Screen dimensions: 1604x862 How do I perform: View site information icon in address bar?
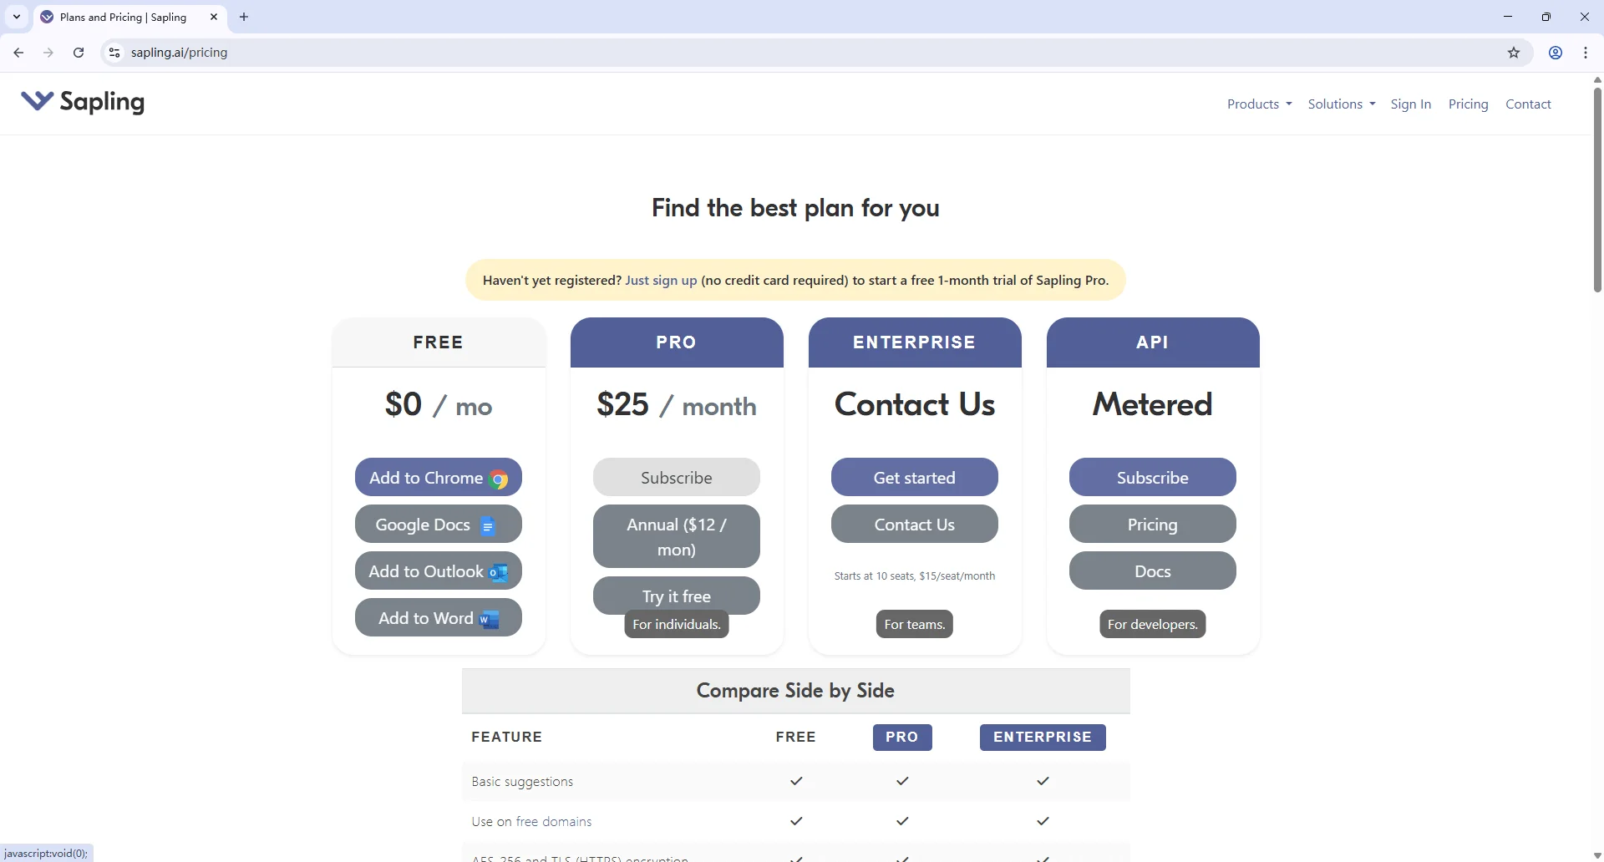114,53
